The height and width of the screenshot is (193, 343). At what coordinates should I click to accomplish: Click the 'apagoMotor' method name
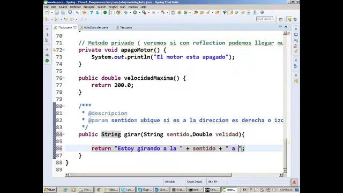137,50
